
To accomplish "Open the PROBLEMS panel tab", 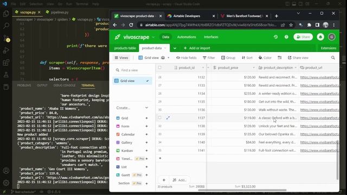I will [x=24, y=86].
